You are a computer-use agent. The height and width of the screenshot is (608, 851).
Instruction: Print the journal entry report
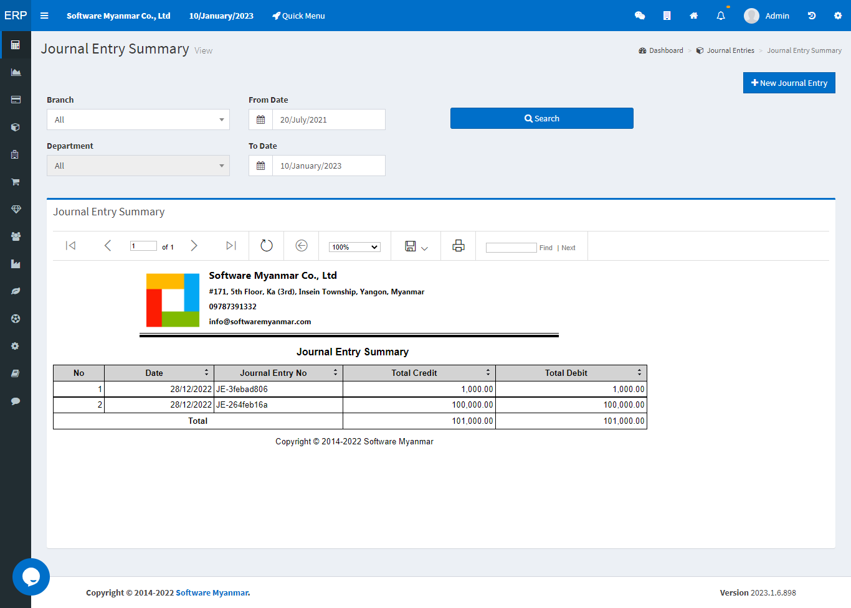459,246
